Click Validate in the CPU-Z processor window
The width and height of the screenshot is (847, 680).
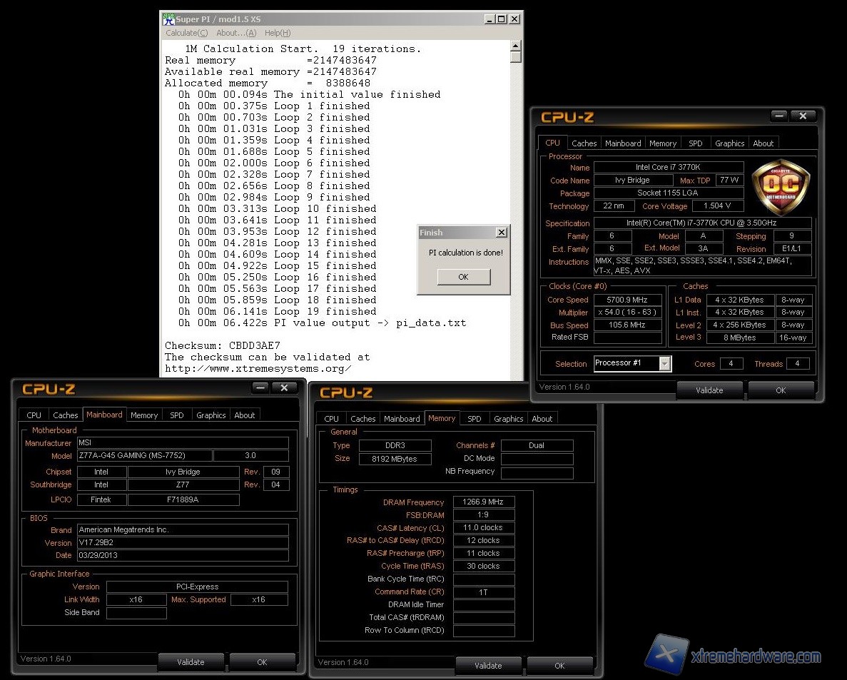point(709,390)
